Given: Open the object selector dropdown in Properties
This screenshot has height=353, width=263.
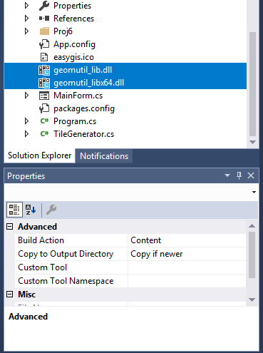Looking at the screenshot, I should pos(254,192).
